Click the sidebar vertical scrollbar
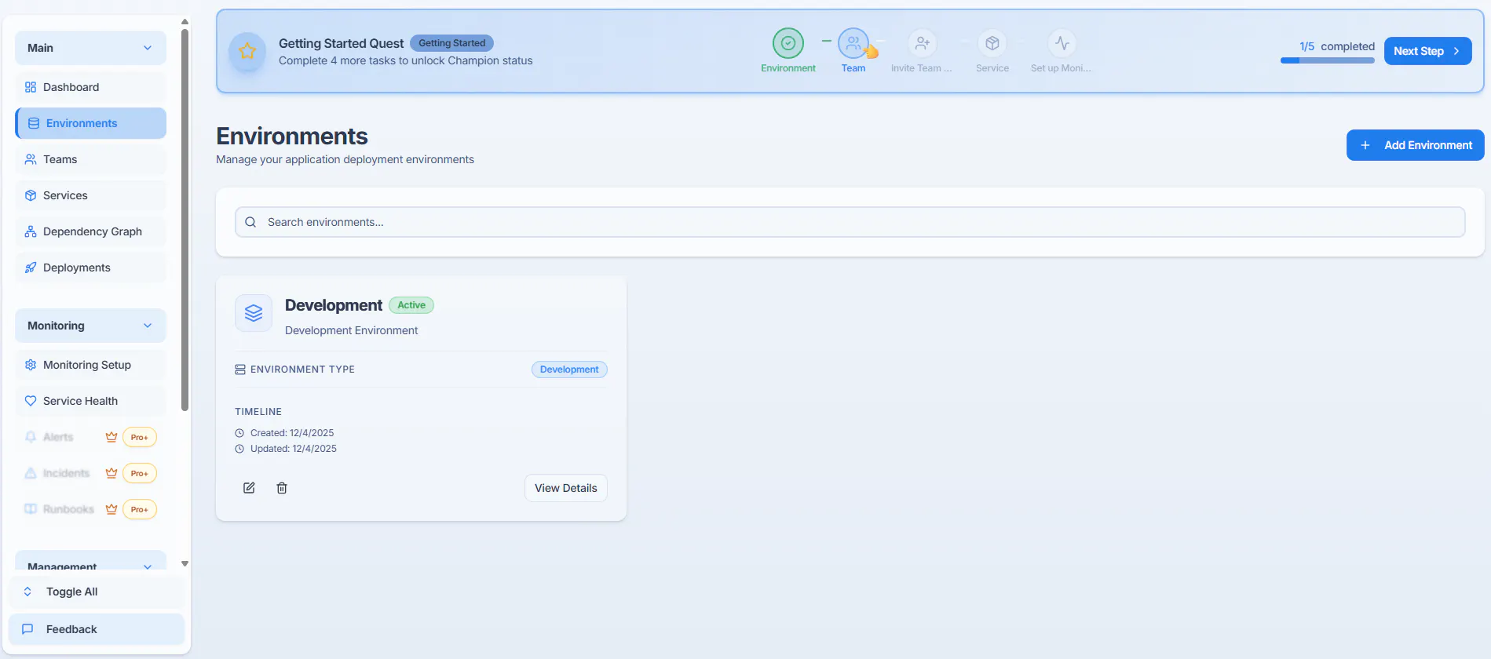This screenshot has width=1491, height=659. pyautogui.click(x=185, y=220)
